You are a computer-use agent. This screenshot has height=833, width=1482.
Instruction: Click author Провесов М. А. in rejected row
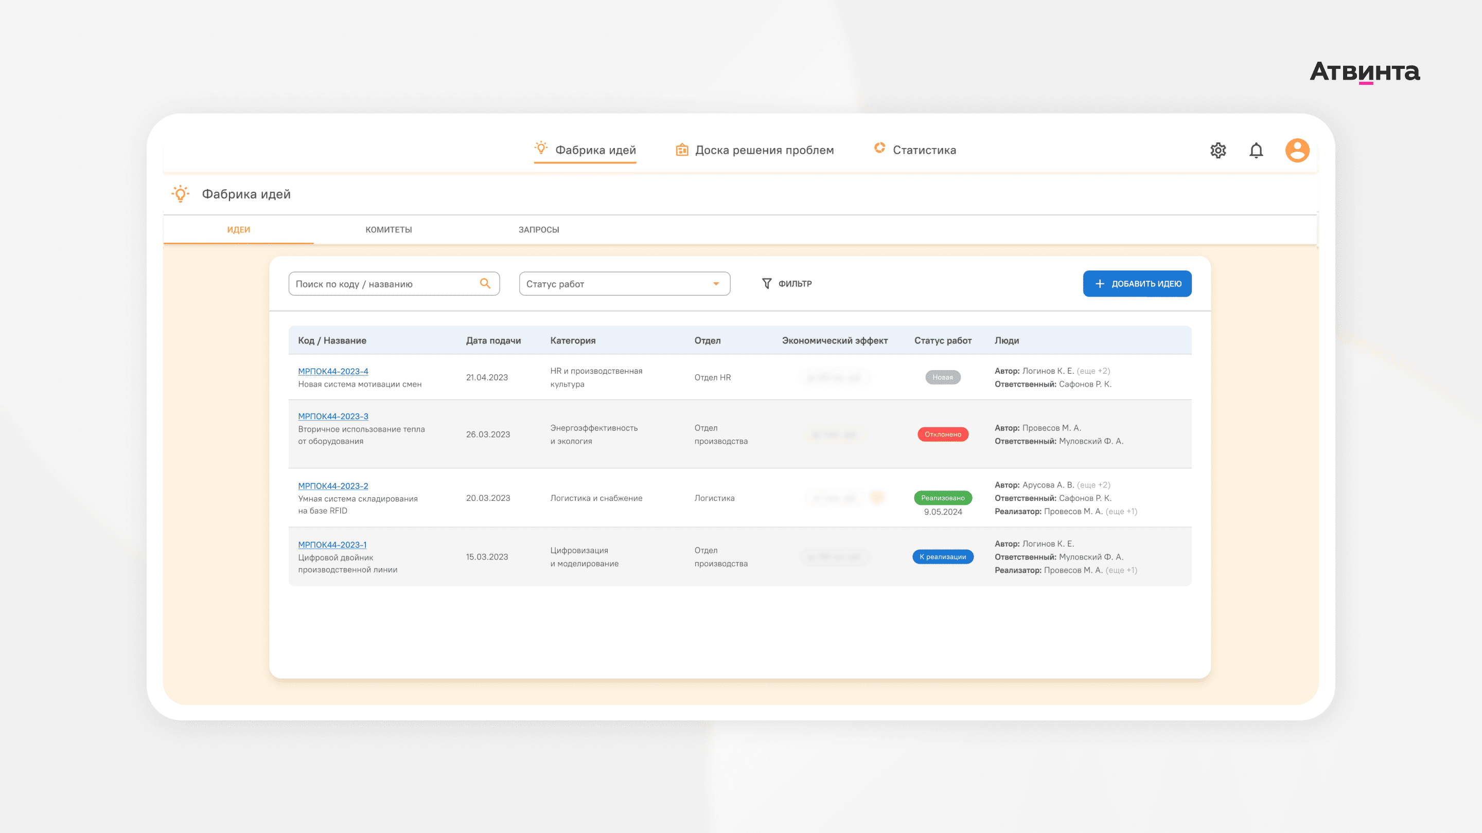coord(1051,428)
